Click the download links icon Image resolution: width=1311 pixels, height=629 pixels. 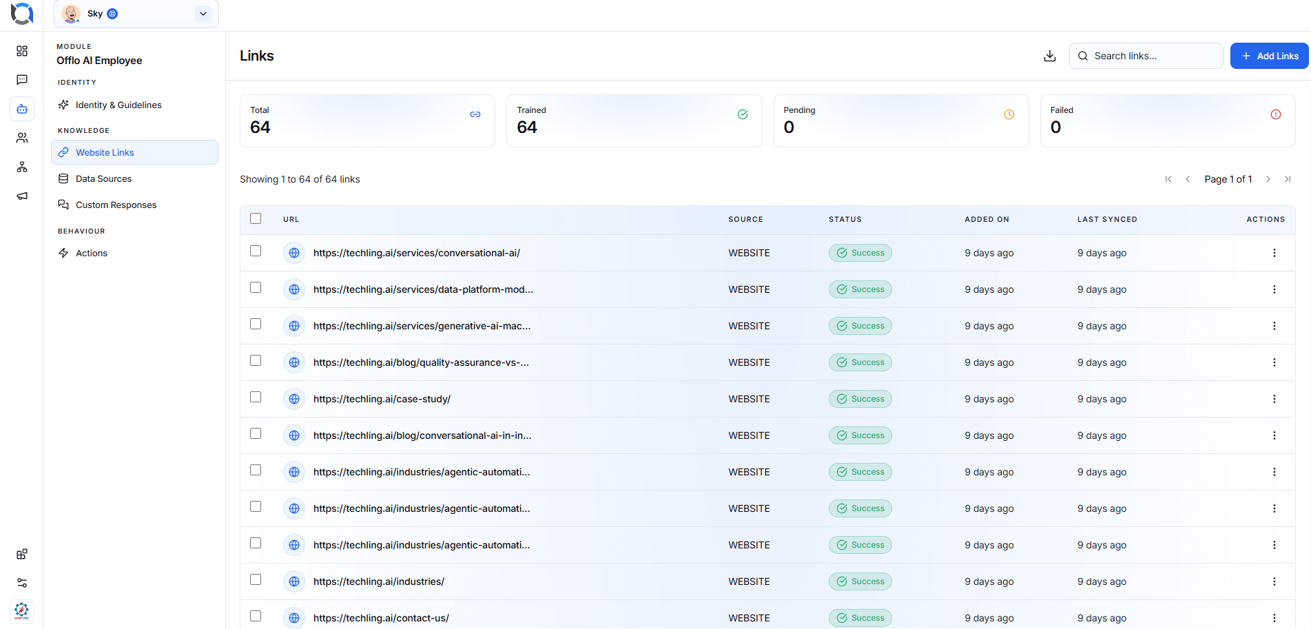click(1049, 56)
